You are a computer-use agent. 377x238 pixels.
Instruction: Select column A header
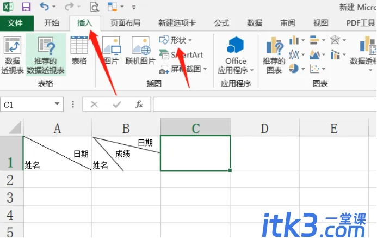[57, 127]
